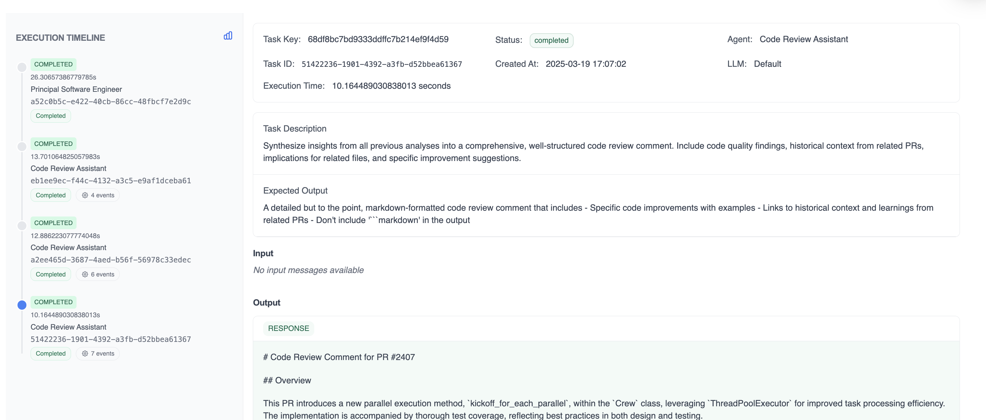Toggle the Completed badge on the last entry
Image resolution: width=986 pixels, height=420 pixels.
pos(50,354)
